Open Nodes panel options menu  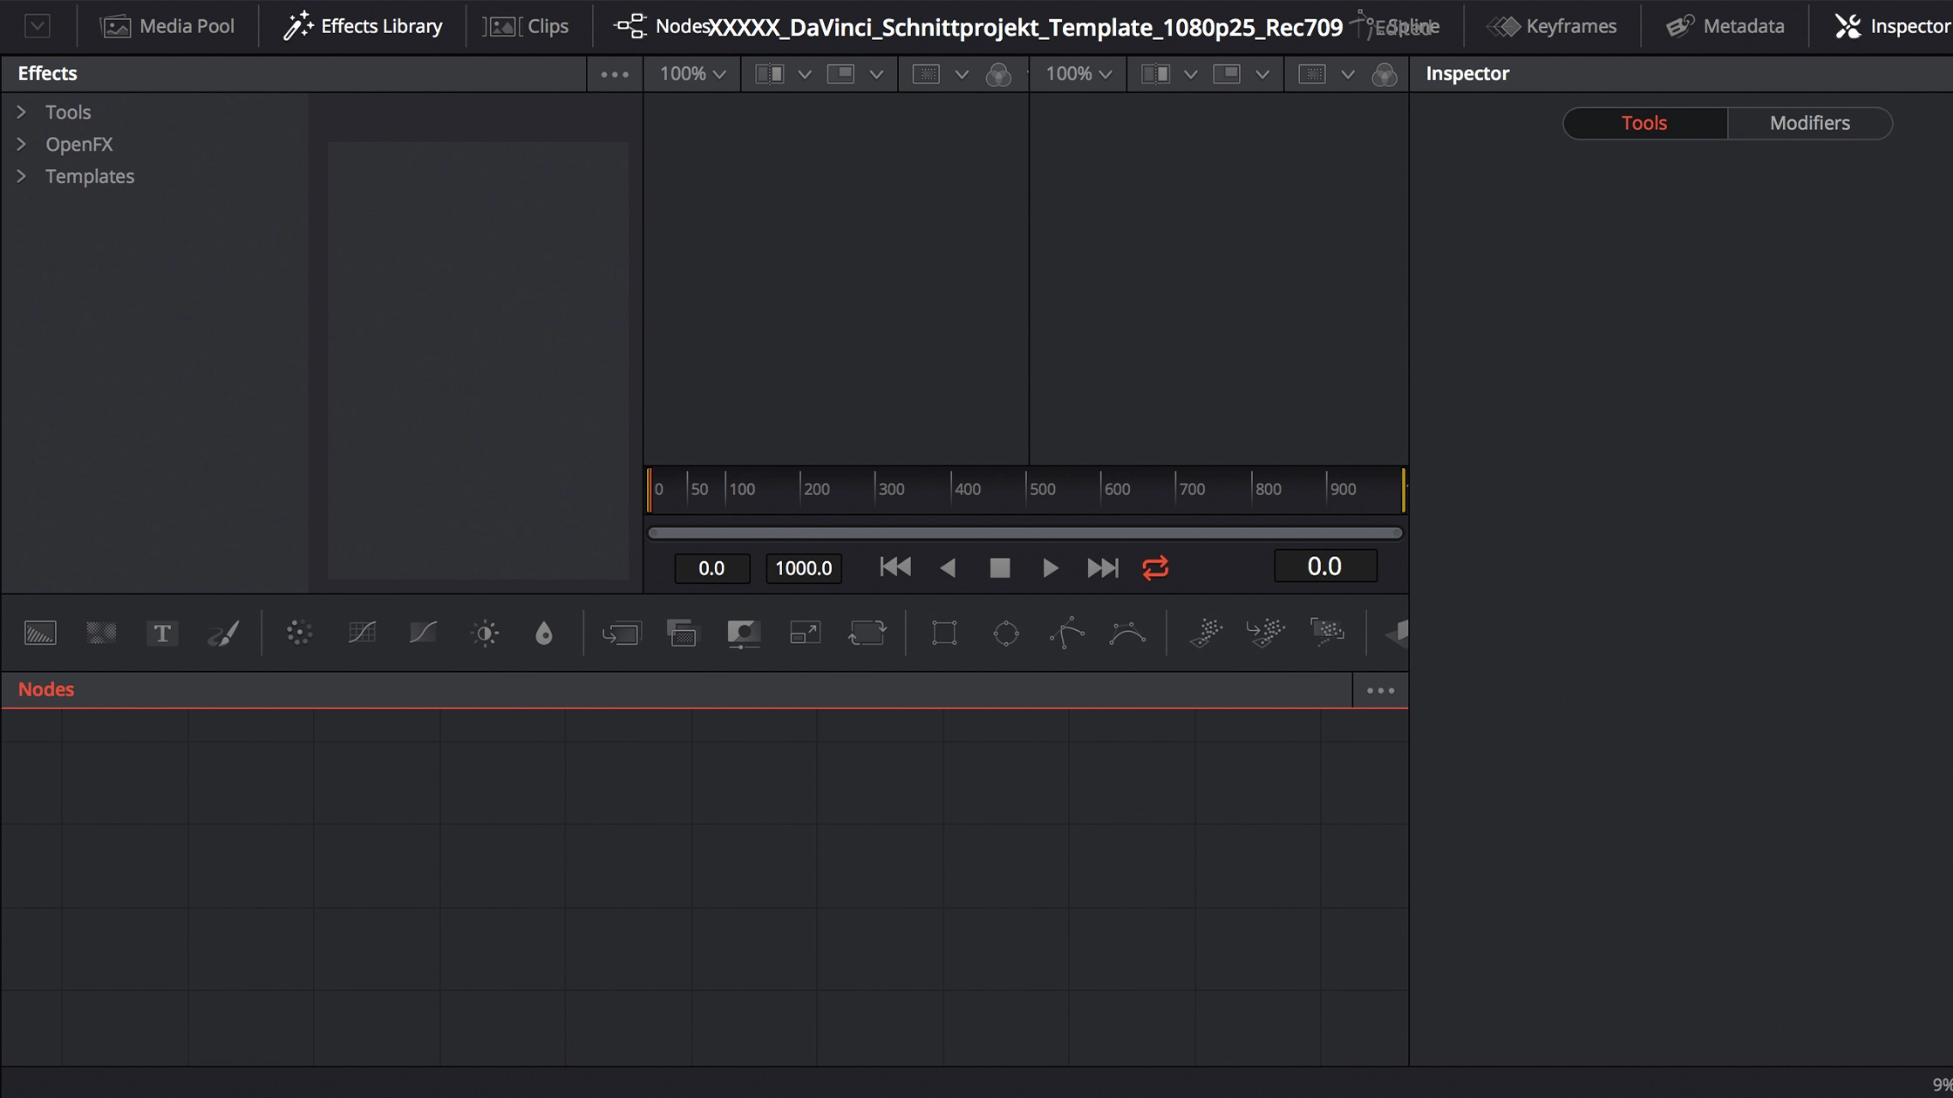coord(1380,691)
